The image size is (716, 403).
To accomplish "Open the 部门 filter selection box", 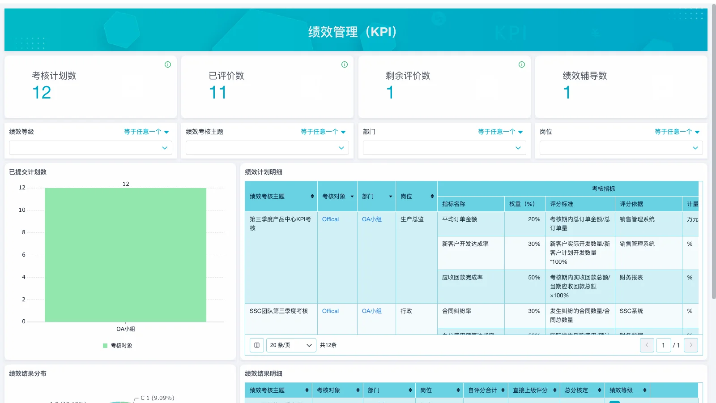I will [x=444, y=148].
